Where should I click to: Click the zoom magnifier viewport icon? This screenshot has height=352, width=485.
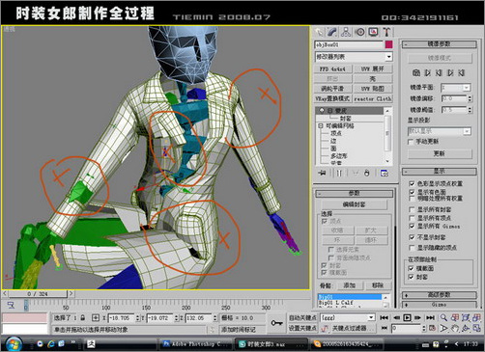pos(443,317)
